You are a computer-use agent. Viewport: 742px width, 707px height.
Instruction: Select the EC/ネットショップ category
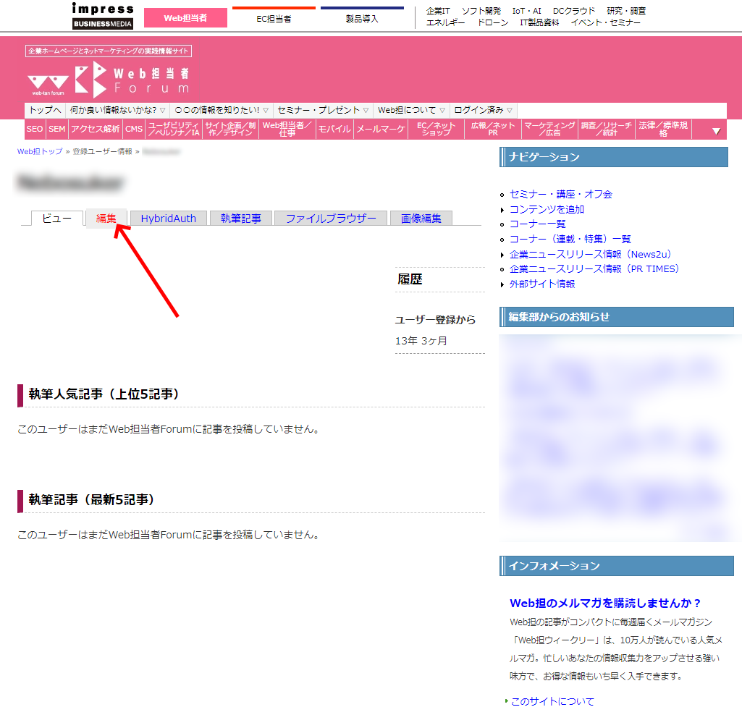(437, 129)
